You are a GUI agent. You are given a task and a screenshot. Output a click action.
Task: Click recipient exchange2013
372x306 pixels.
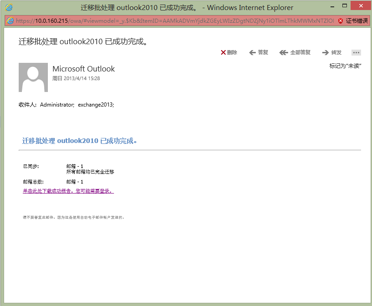click(96, 105)
